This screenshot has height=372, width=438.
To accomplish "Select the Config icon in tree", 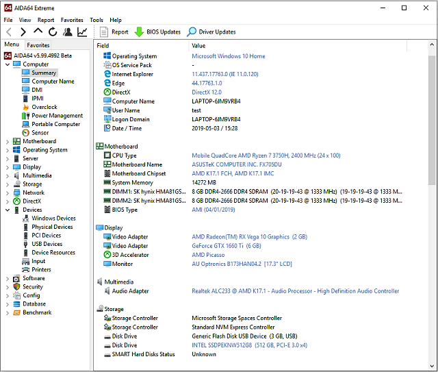I will coord(16,295).
